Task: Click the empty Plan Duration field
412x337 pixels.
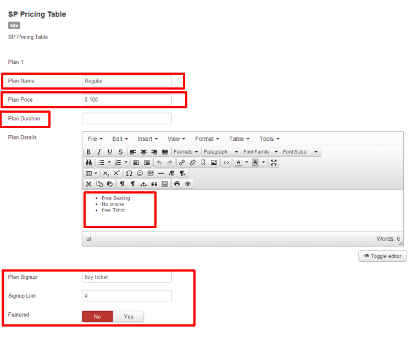Action: click(x=127, y=119)
